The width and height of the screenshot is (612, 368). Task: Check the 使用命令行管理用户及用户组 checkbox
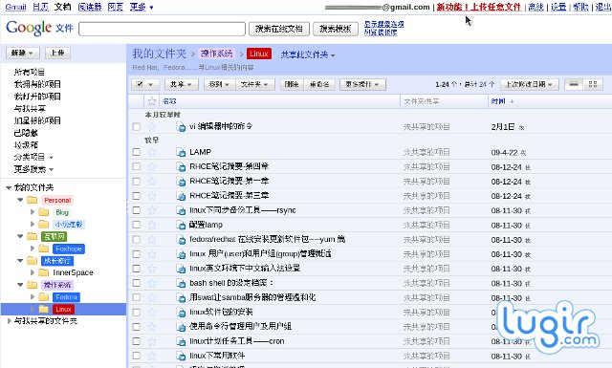tap(136, 327)
